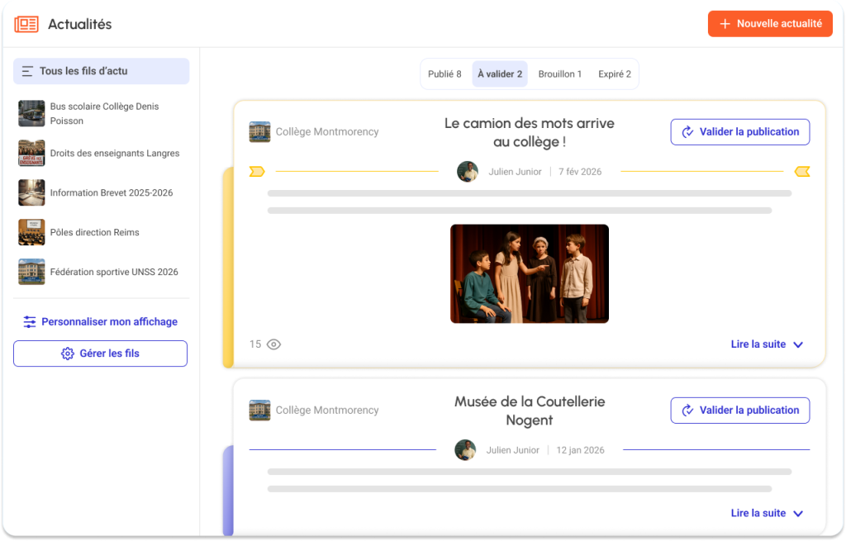Click the Droits des enseignants Langres feed icon
The image size is (846, 541).
[x=31, y=153]
